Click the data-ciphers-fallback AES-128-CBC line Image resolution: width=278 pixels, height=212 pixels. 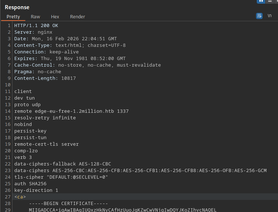62,164
